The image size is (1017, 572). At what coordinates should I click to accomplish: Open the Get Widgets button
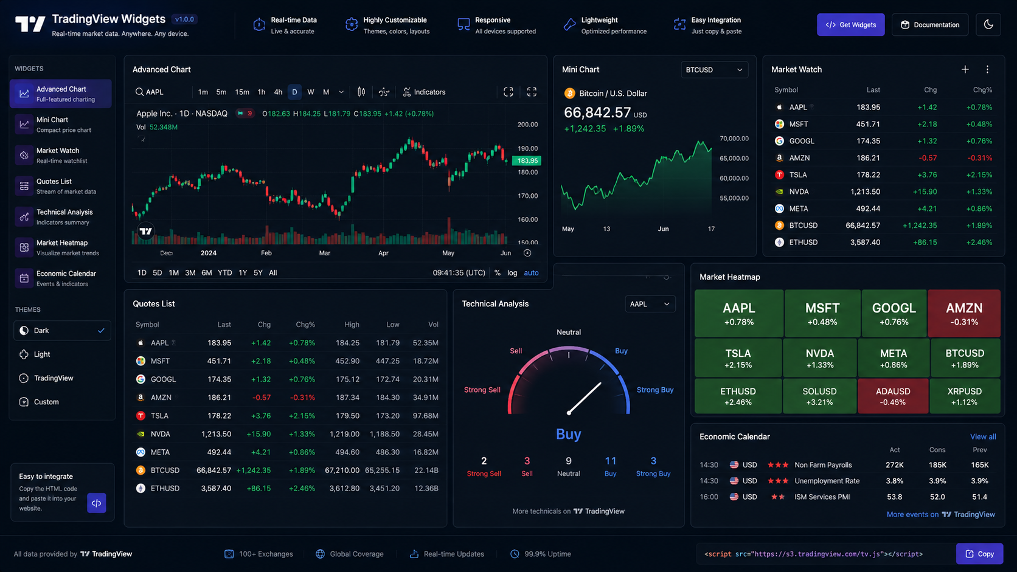pos(850,24)
